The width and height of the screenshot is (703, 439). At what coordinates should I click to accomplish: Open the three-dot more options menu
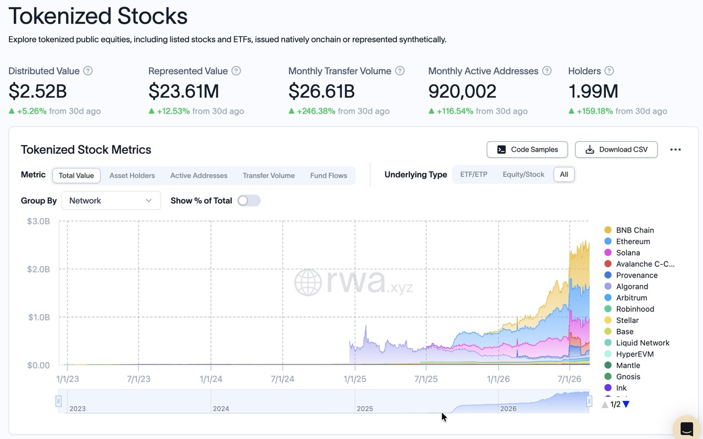coord(676,149)
